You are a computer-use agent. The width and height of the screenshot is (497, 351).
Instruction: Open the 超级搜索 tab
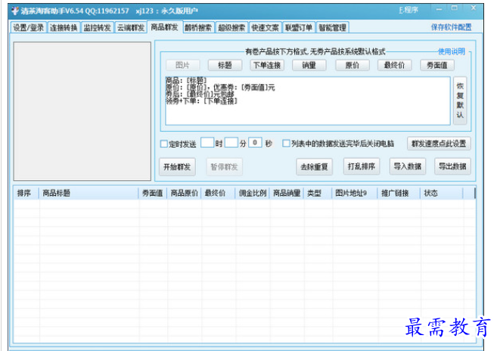tap(231, 27)
